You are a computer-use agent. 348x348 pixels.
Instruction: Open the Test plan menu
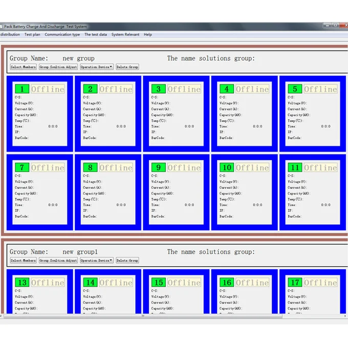32,35
